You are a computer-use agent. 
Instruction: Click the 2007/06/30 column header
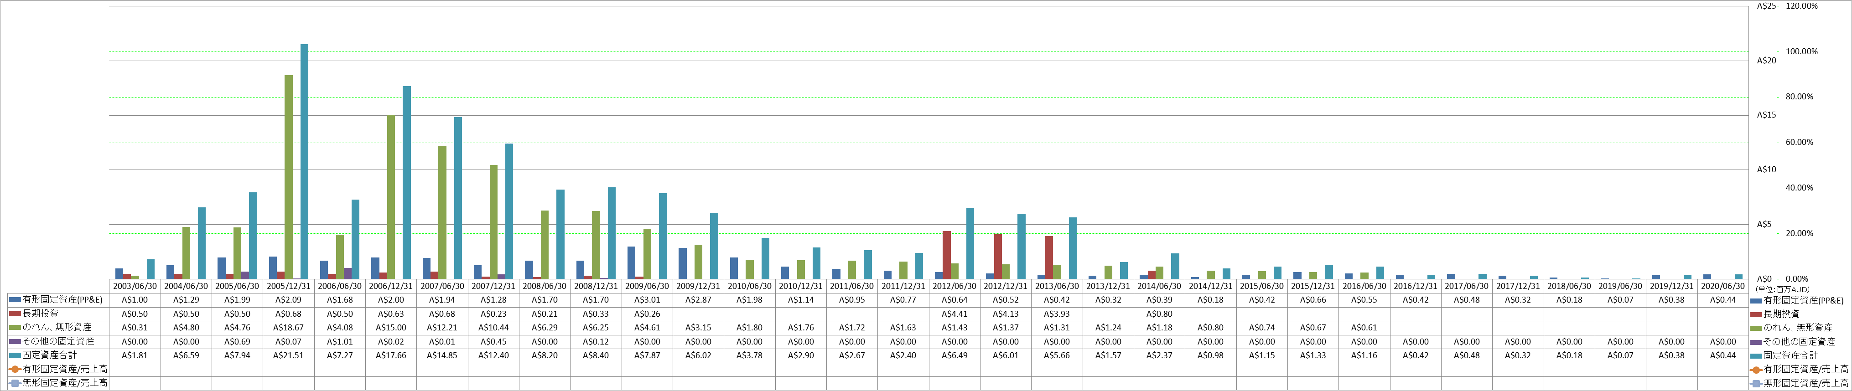pyautogui.click(x=442, y=286)
